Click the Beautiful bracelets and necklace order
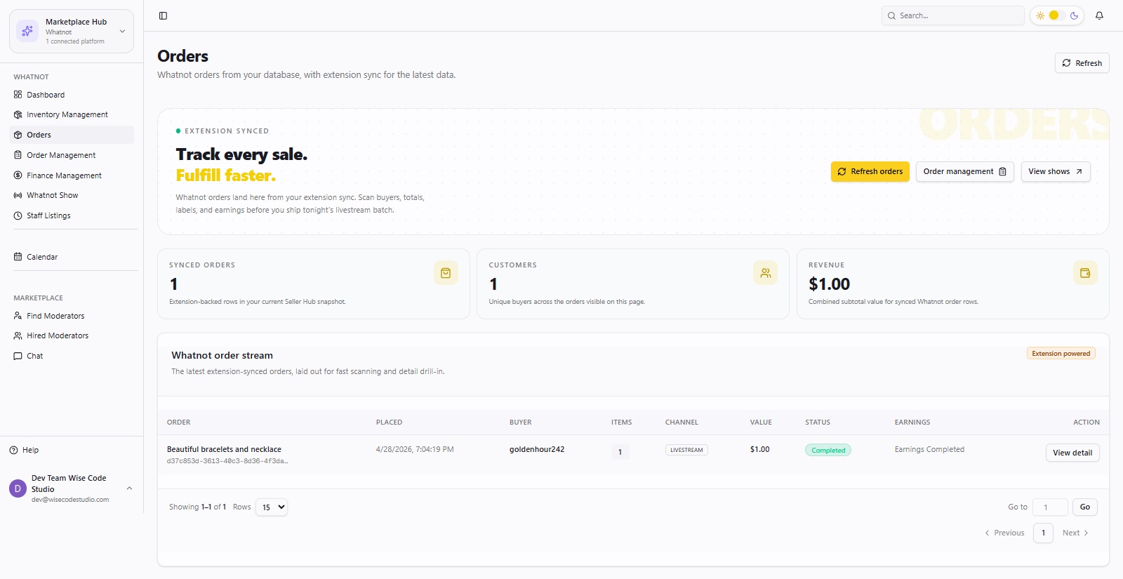This screenshot has height=579, width=1123. pyautogui.click(x=224, y=449)
